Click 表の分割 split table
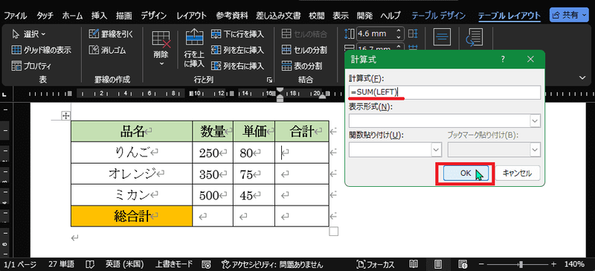The width and height of the screenshot is (595, 271). pyautogui.click(x=302, y=66)
